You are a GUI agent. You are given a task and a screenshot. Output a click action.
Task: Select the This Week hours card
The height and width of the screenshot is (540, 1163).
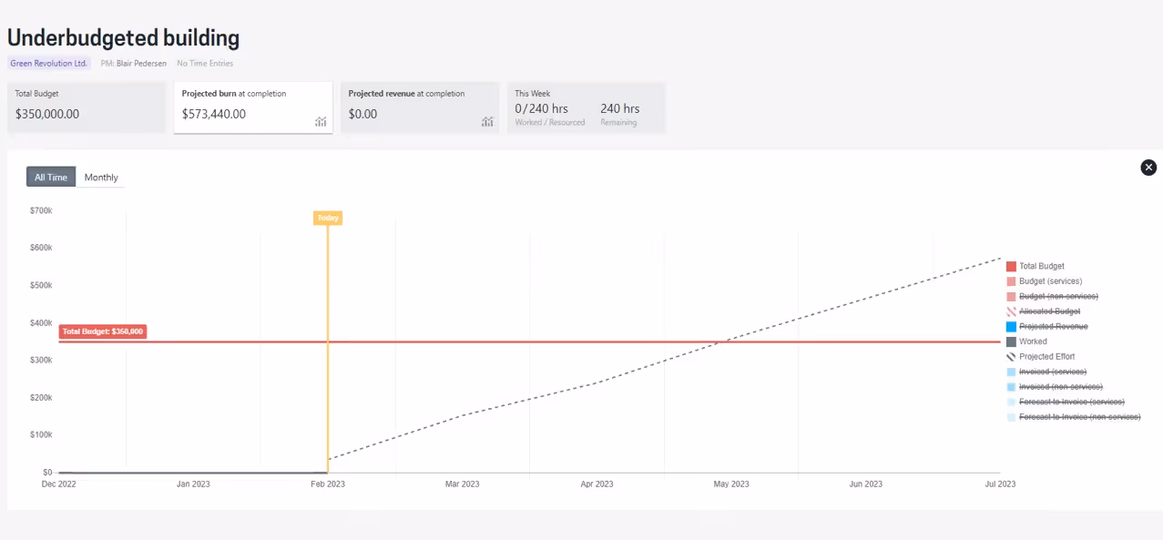click(587, 107)
